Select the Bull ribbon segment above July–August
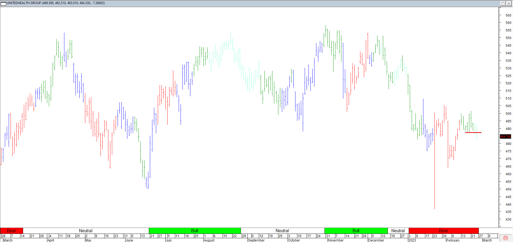The width and height of the screenshot is (513, 242). pyautogui.click(x=195, y=231)
